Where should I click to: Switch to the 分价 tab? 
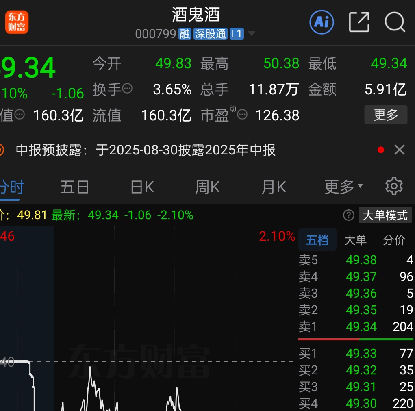pos(394,240)
